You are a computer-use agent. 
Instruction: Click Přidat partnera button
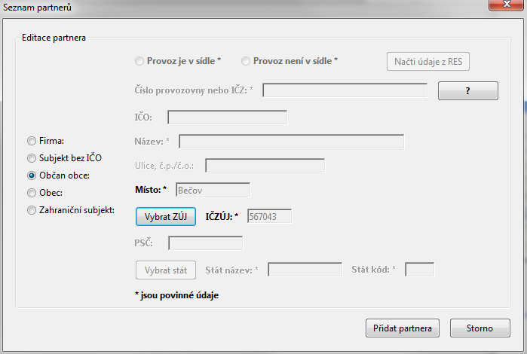(x=403, y=328)
